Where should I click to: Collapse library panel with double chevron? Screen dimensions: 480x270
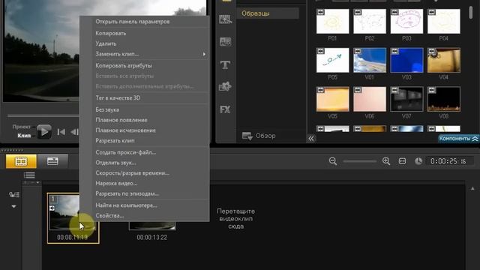pos(311,138)
